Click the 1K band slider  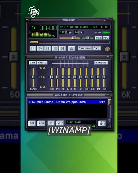point(75,77)
